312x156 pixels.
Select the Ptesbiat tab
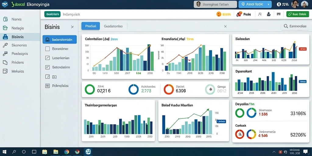pos(91,26)
